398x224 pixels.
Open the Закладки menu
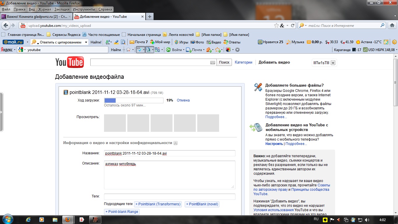point(62,9)
